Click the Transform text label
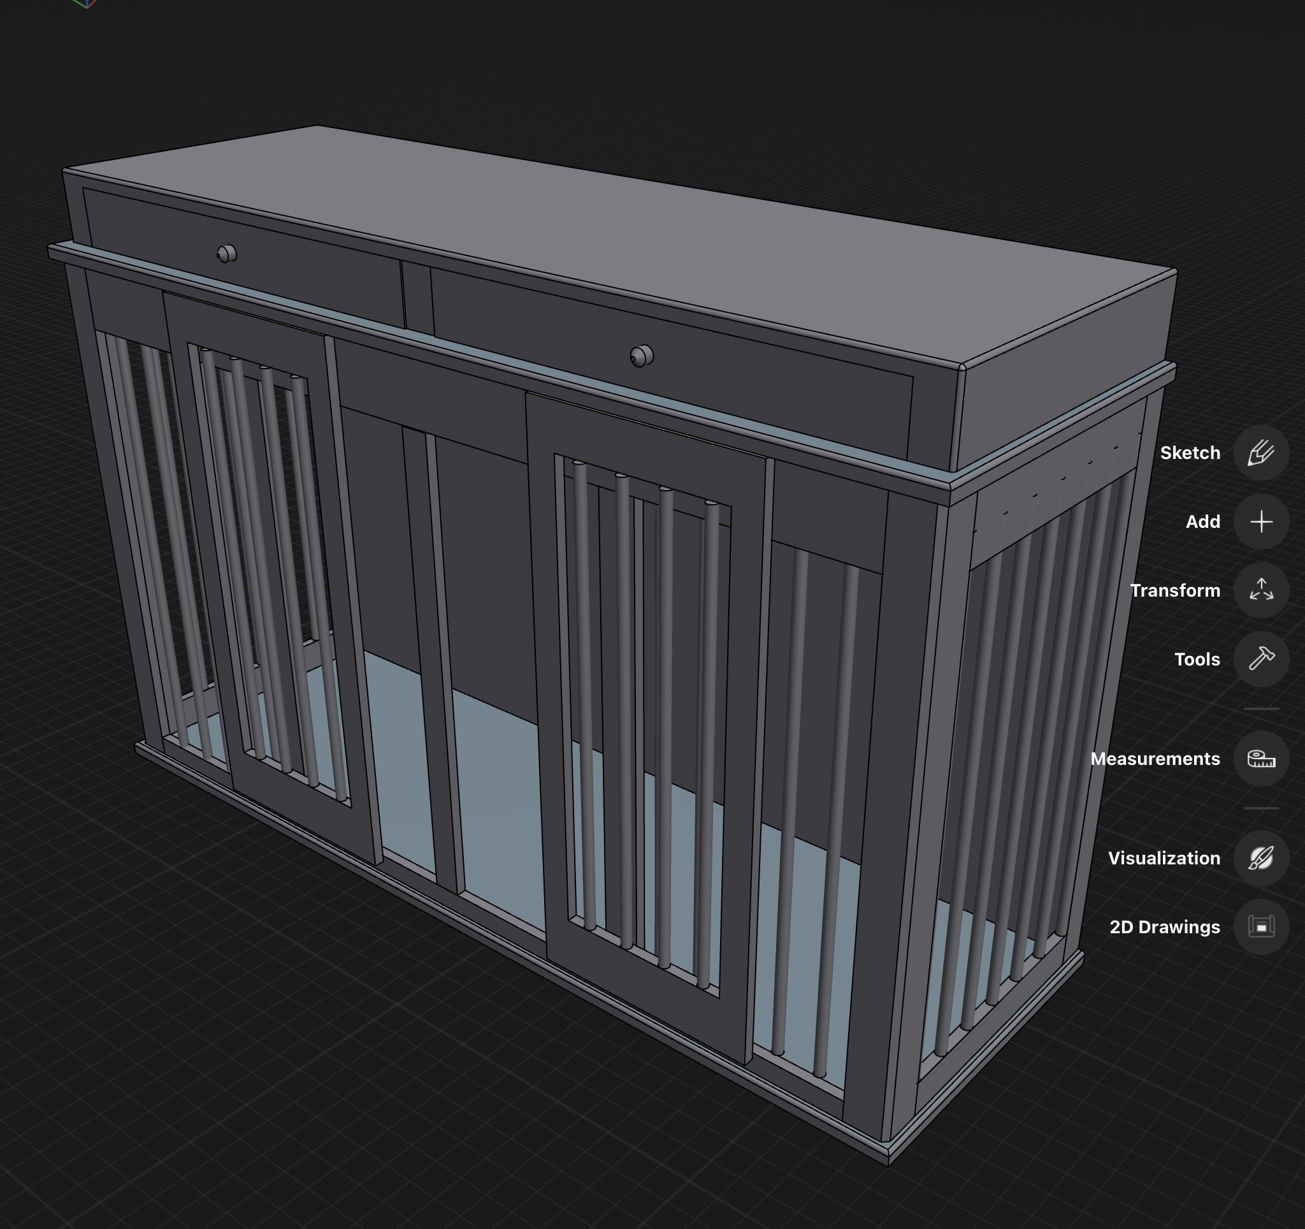The image size is (1305, 1229). [x=1175, y=590]
